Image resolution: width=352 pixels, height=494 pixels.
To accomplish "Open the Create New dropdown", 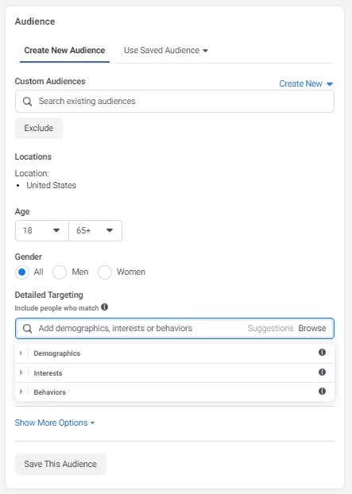I will (306, 84).
